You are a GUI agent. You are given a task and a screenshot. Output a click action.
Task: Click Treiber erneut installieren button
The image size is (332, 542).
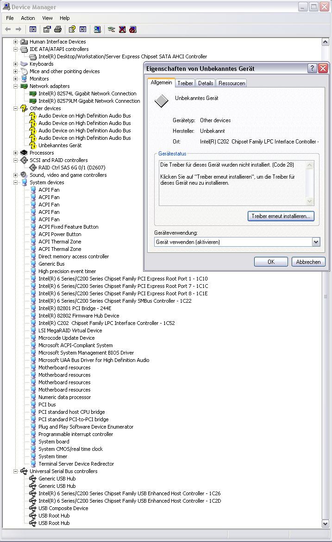tap(281, 216)
